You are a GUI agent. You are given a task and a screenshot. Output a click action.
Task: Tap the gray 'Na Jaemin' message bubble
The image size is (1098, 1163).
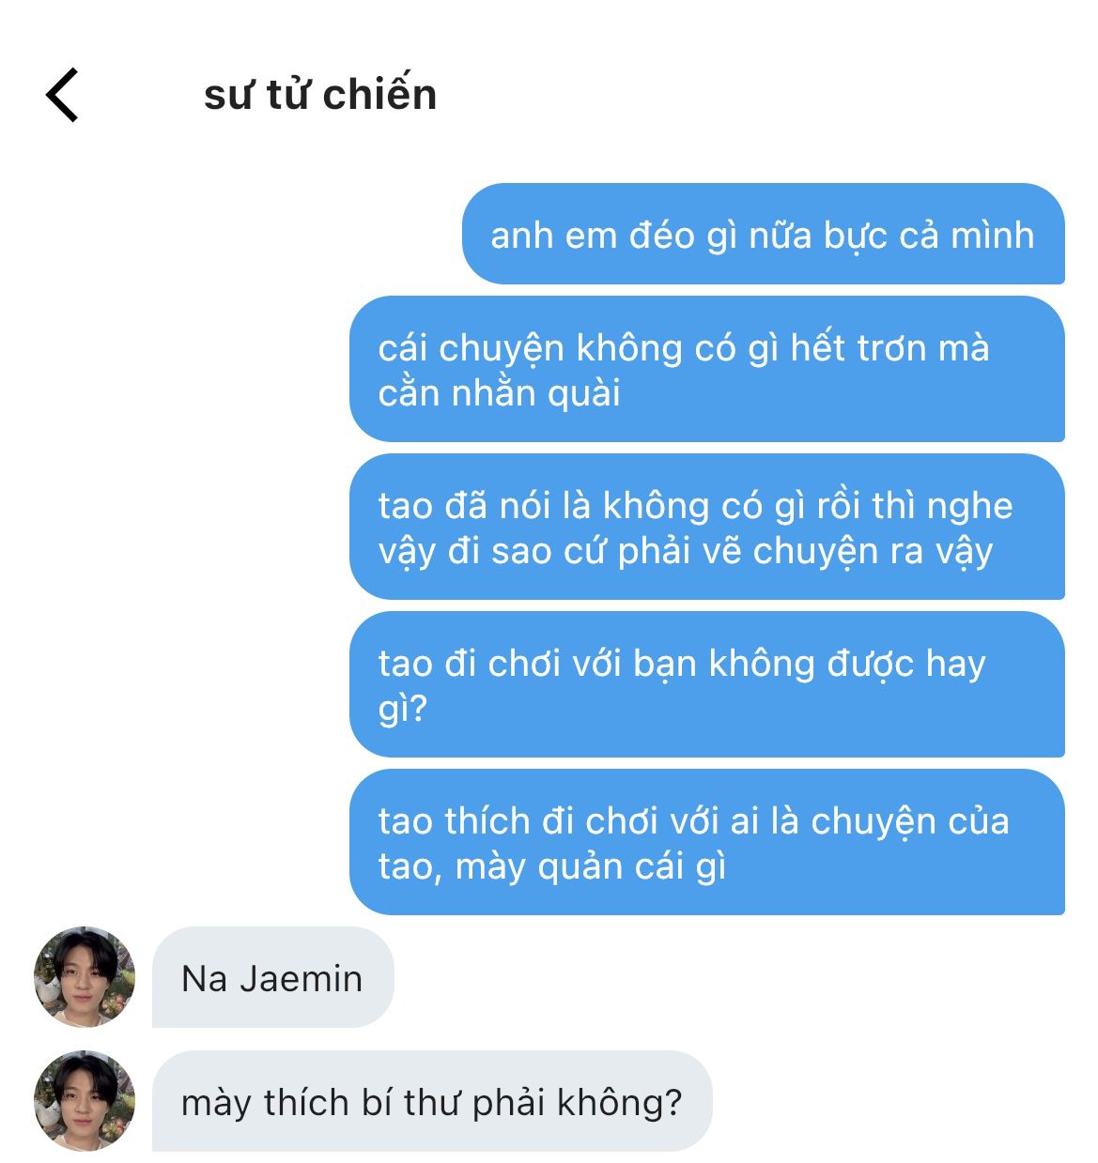point(273,977)
